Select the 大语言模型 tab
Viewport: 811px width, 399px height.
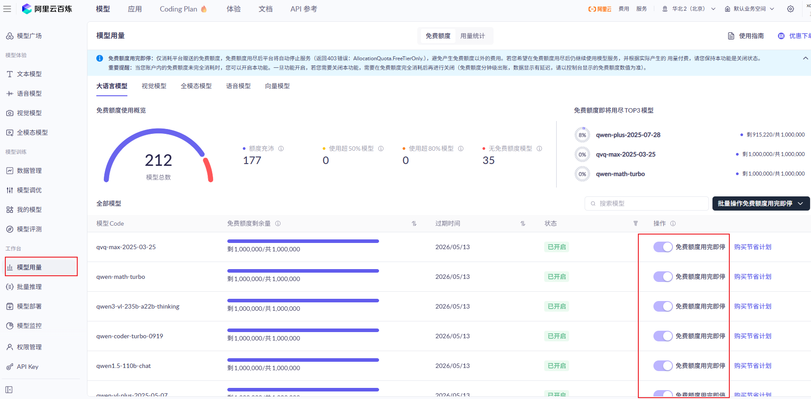(x=112, y=86)
